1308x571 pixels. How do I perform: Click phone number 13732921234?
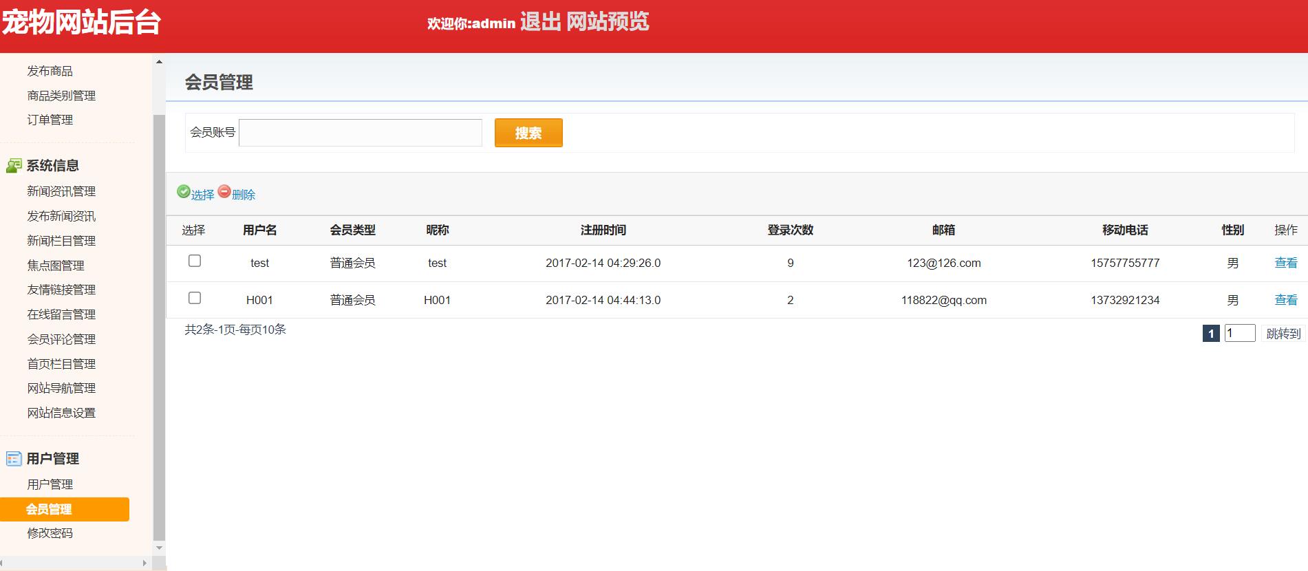click(x=1125, y=300)
